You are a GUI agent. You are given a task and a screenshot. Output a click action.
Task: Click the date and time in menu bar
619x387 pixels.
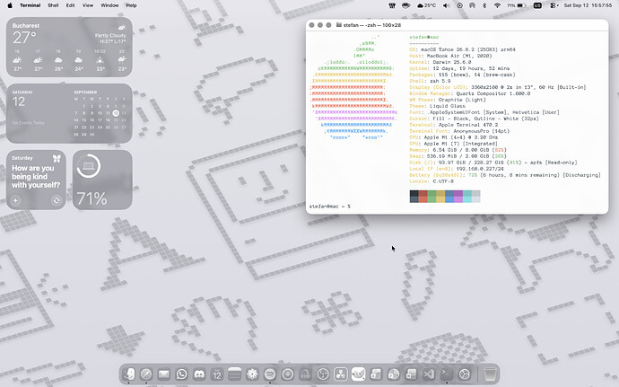tap(588, 5)
